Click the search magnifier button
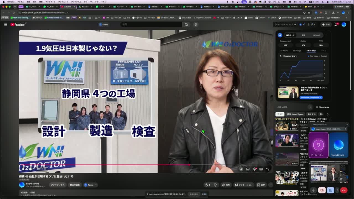Image resolution: width=354 pixels, height=199 pixels. 186,25
